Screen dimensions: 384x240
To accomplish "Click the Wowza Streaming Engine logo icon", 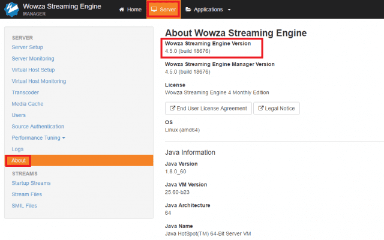I will click(11, 9).
